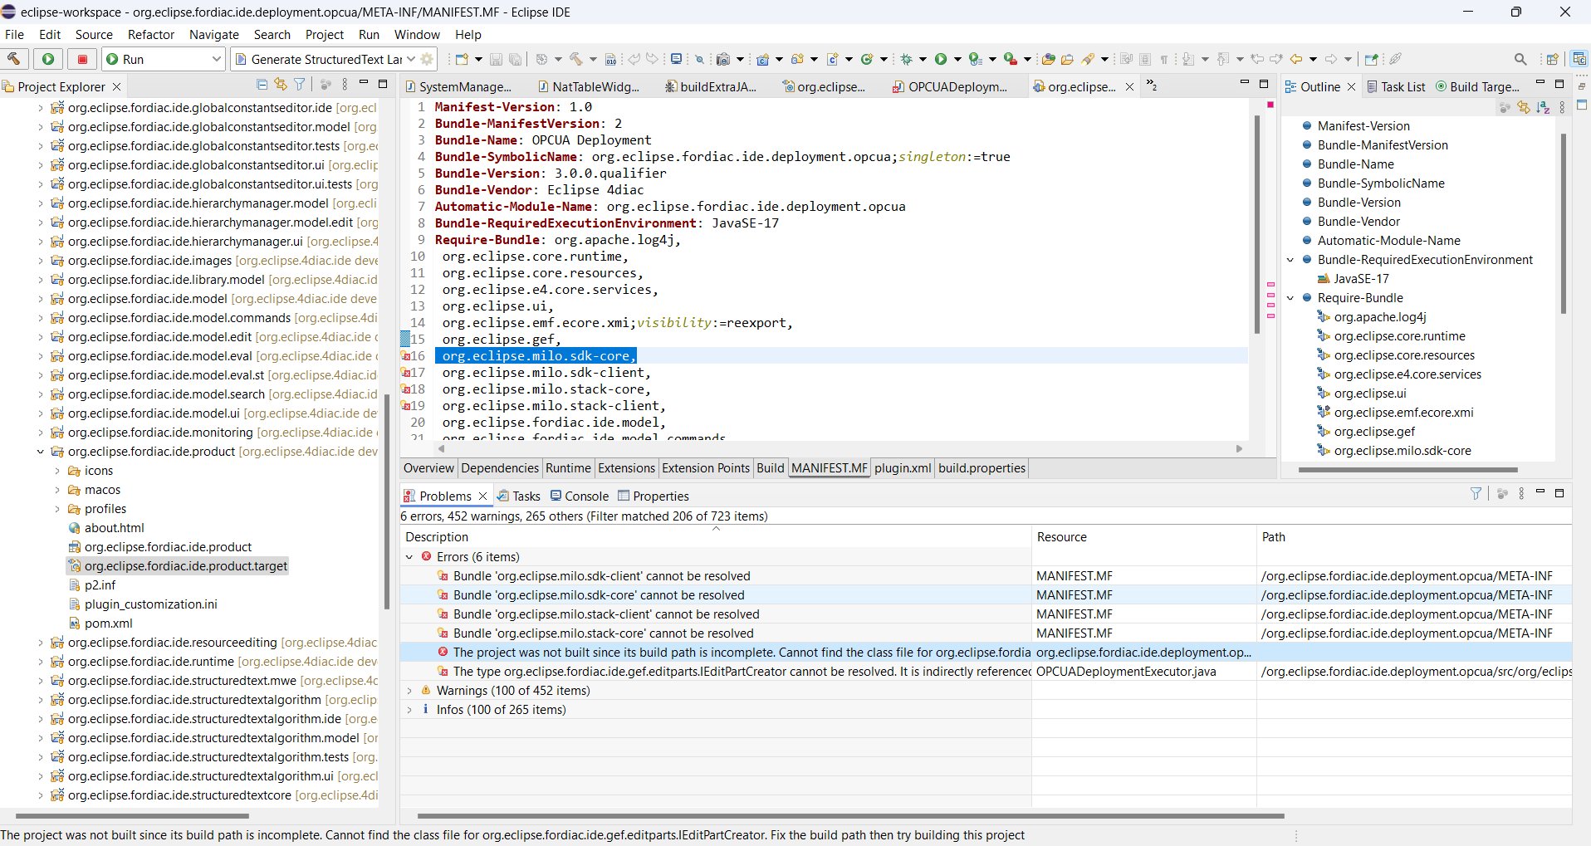Click the red Stop launch button
The height and width of the screenshot is (846, 1591).
tap(82, 59)
